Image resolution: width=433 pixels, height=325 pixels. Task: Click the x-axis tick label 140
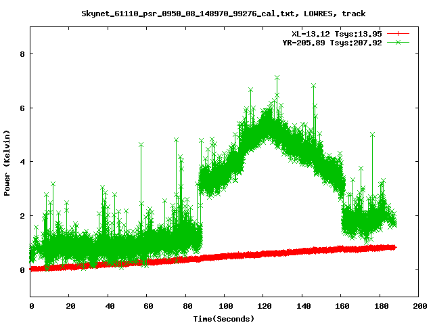[x=302, y=307]
